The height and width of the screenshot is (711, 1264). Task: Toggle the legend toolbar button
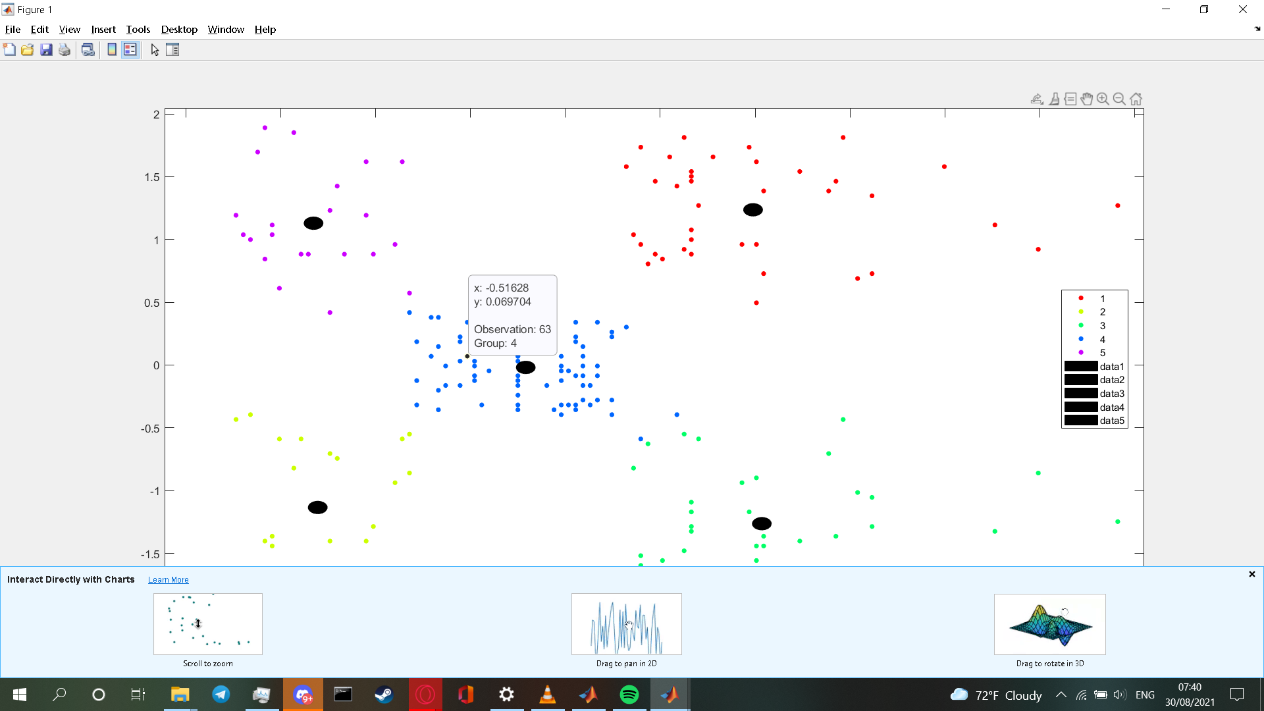click(130, 49)
